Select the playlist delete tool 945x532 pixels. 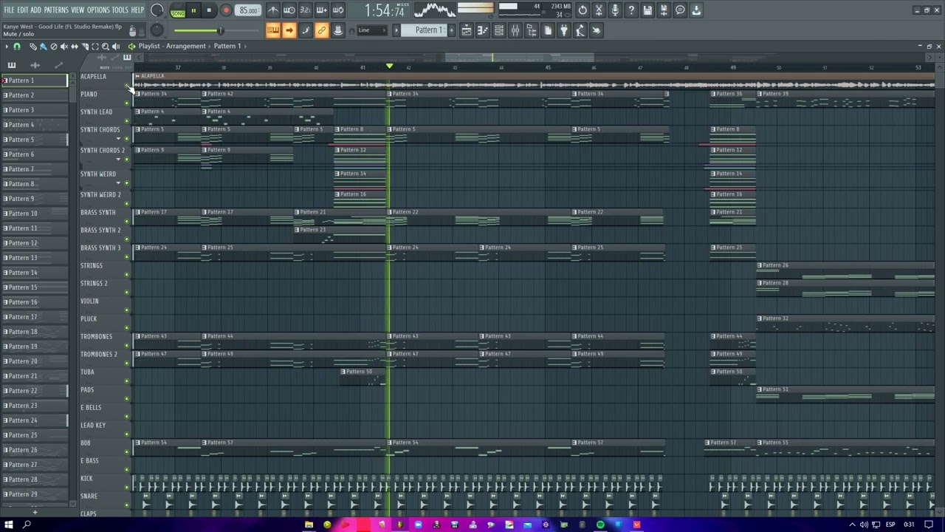point(53,46)
